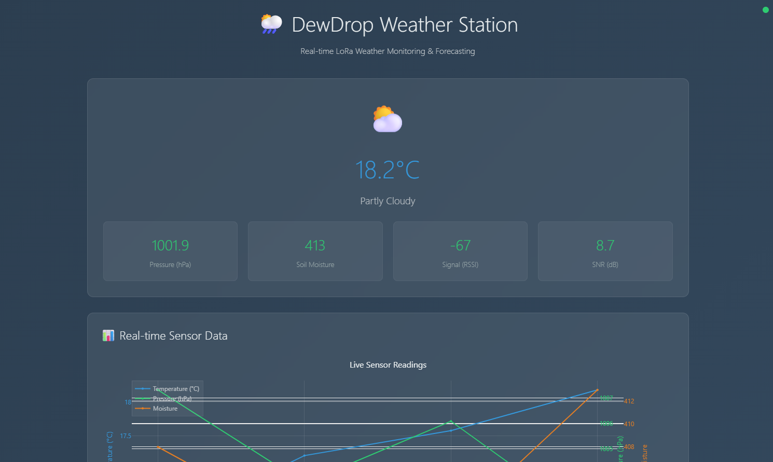Click the Real-time LoRa Weather Monitoring subtitle
This screenshot has height=462, width=773.
(x=388, y=51)
